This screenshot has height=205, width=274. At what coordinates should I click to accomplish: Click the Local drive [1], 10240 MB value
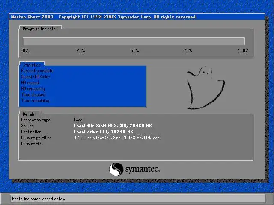(104, 132)
